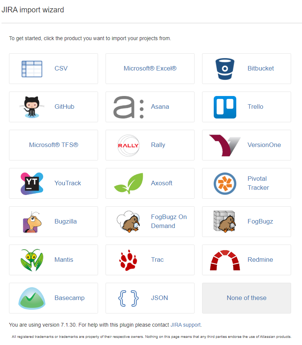
Task: Click the JSON curly braces icon
Action: pos(128,298)
